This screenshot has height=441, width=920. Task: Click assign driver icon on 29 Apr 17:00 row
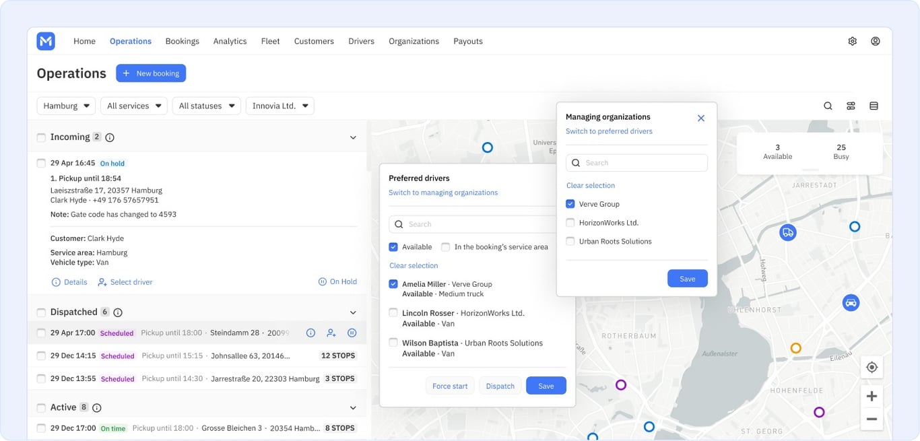click(331, 333)
